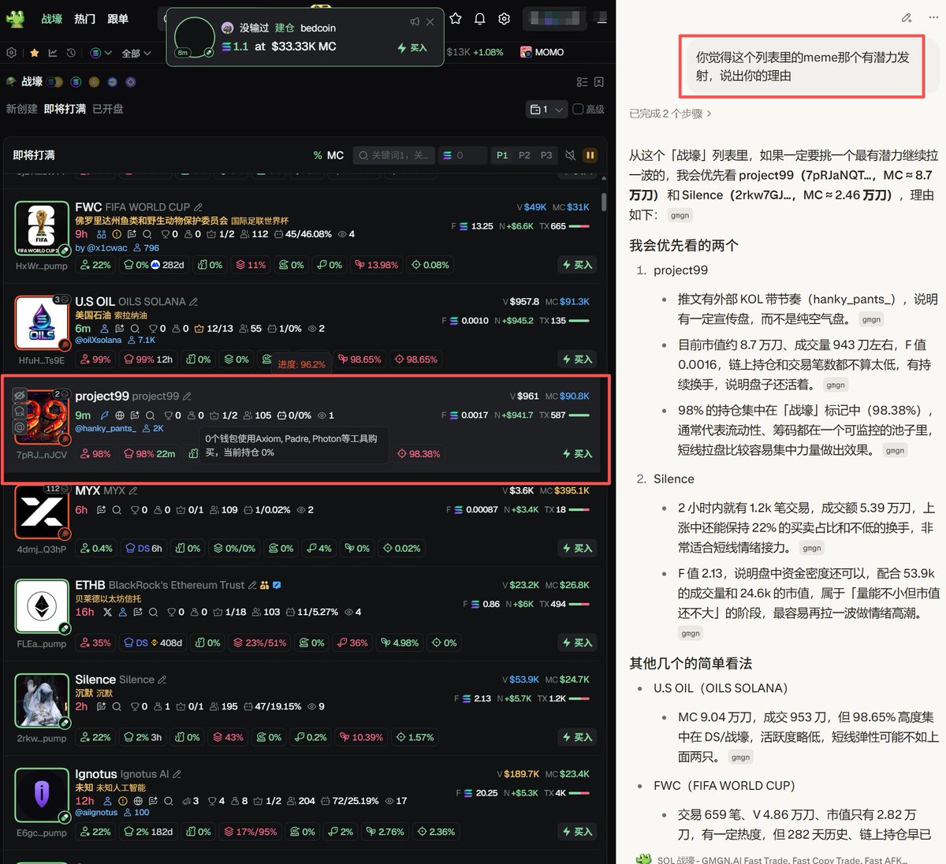This screenshot has width=946, height=864.
Task: Pause the 即将打满 feed
Action: point(590,155)
